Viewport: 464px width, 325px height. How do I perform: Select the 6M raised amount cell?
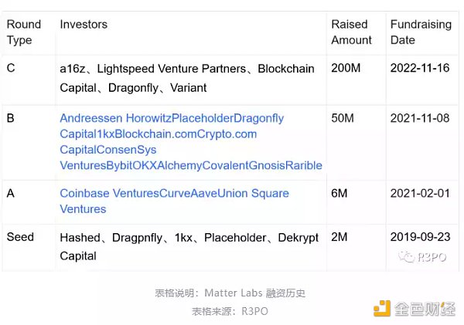click(339, 193)
